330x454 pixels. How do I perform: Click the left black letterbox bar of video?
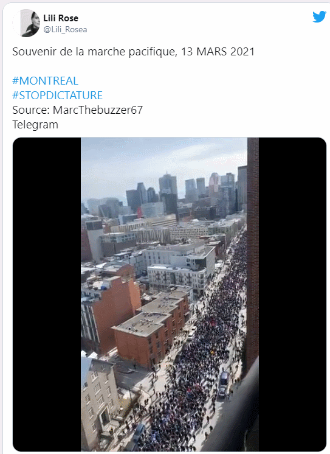47,294
